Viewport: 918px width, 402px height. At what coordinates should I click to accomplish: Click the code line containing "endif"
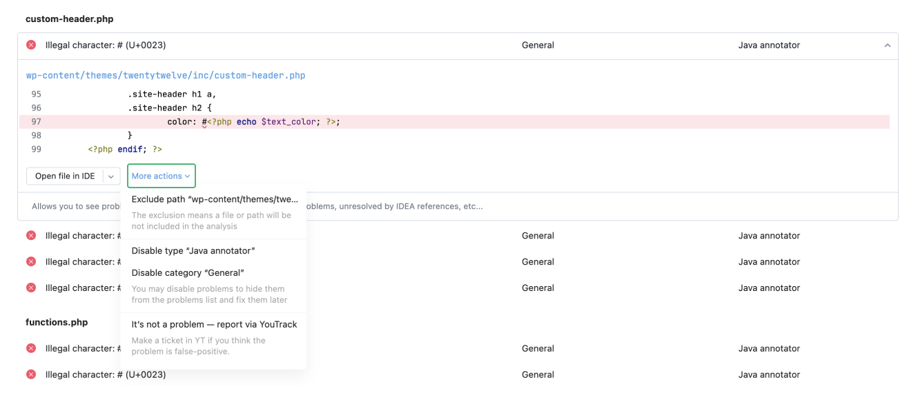tap(125, 149)
